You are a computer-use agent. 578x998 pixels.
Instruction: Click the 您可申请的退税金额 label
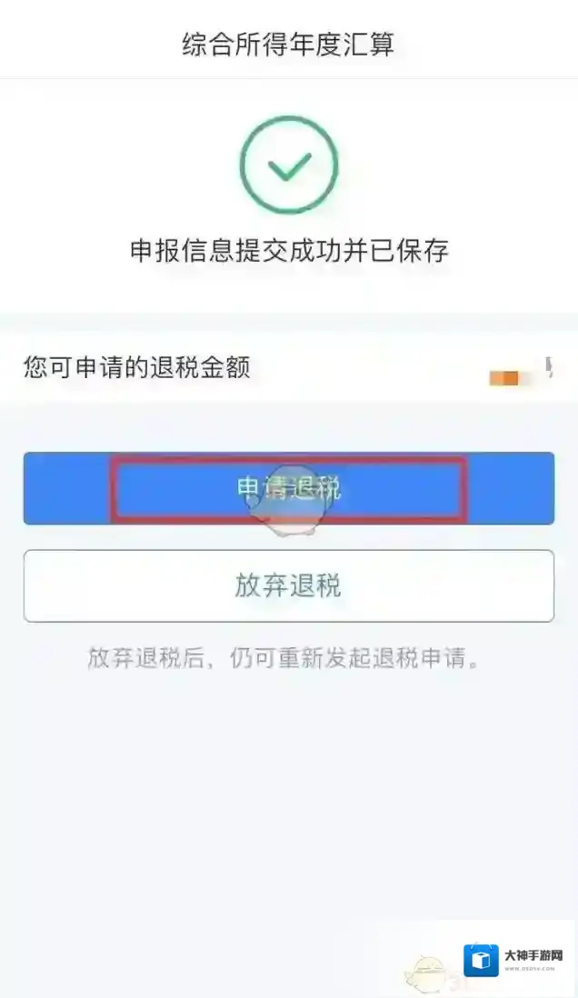[x=137, y=368]
